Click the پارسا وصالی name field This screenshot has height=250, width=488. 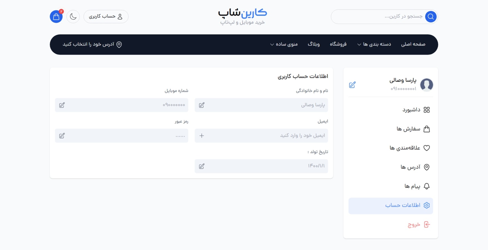(x=261, y=105)
